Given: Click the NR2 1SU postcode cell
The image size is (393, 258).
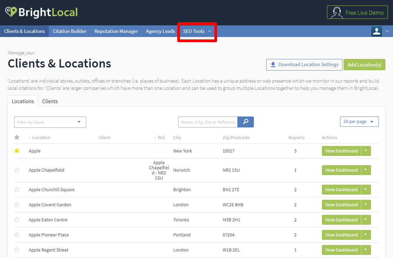Looking at the screenshot, I should (231, 170).
